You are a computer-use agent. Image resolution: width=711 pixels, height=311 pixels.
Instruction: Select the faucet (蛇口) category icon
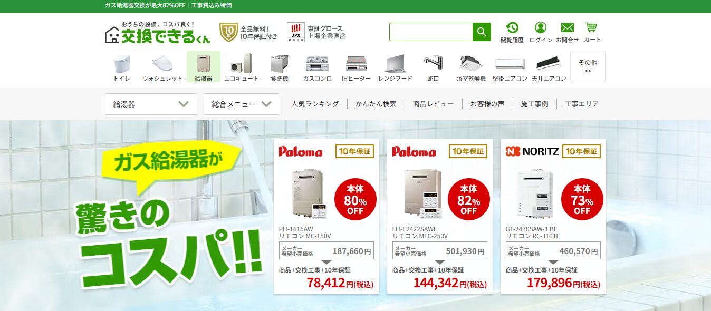433,67
